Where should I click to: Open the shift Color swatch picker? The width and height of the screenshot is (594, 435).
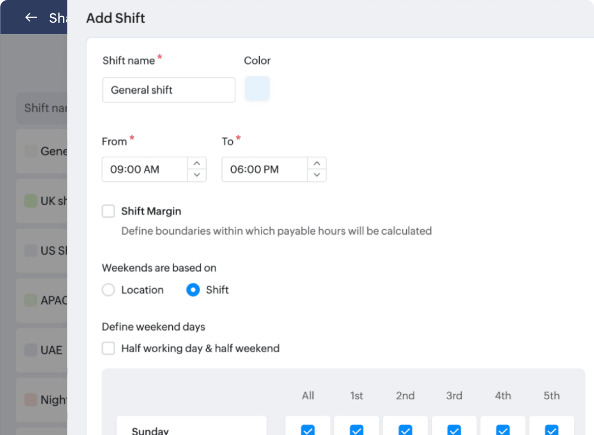pos(257,88)
